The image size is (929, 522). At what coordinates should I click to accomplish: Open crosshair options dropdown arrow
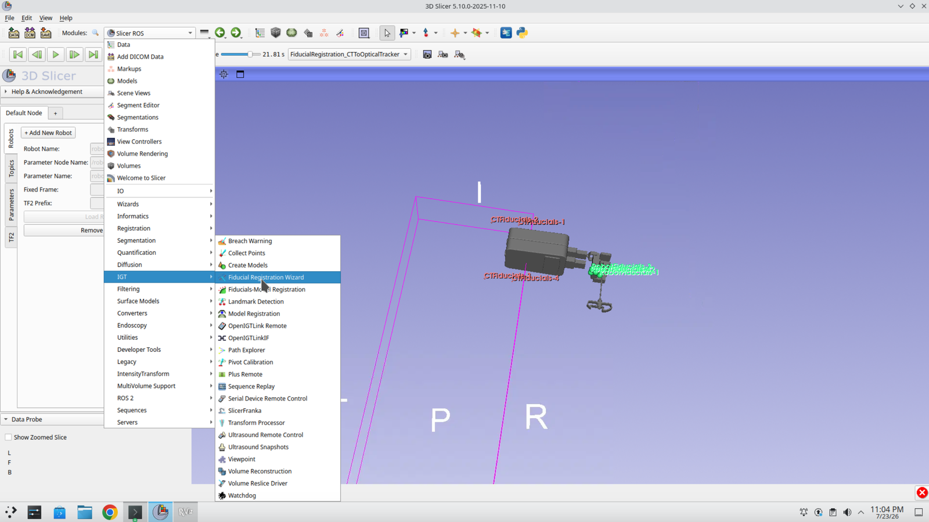click(x=465, y=33)
